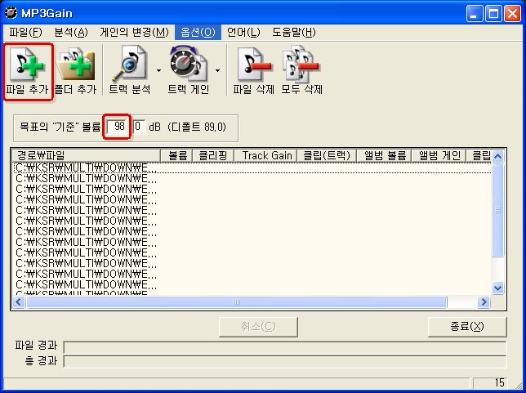Image resolution: width=526 pixels, height=393 pixels.
Task: Click the horizontal scrollbar right arrow
Action: 484,302
